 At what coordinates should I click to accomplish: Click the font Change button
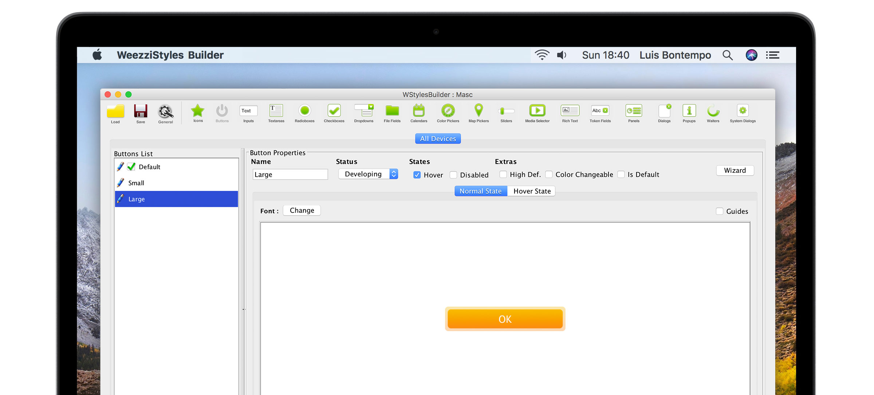tap(302, 211)
